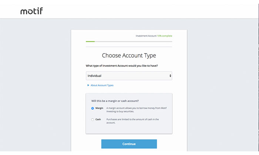Click the up-down arrows on Individual dropdown
259x155 pixels.
click(170, 76)
